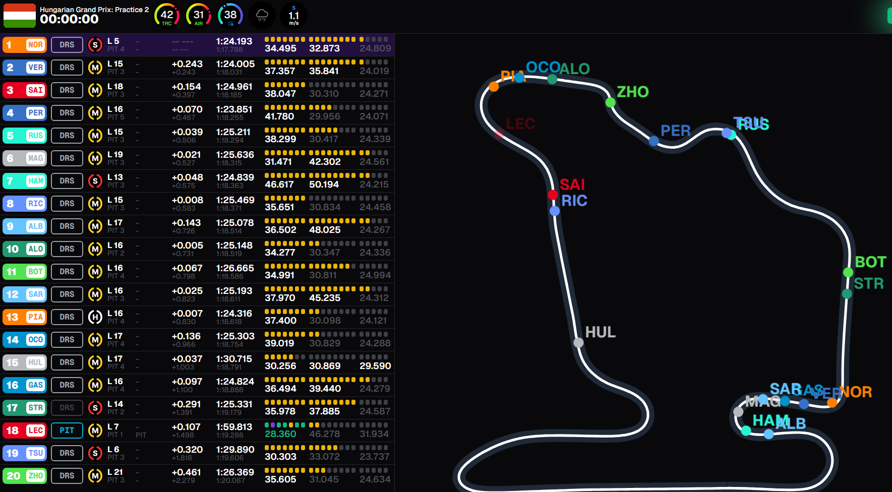Click the STR marker dot on track map
Screen dimensions: 892x492
(x=847, y=293)
